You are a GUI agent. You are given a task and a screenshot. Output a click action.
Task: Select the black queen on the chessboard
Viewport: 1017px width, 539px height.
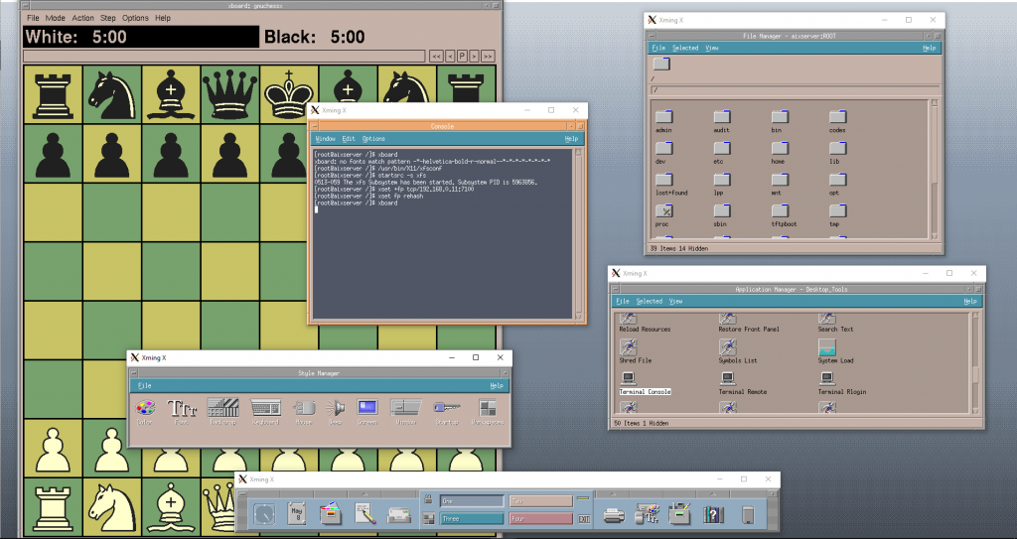(x=230, y=94)
